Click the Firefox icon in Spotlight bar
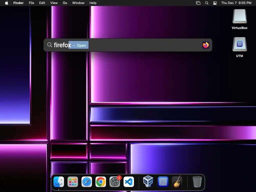256x192 pixels. click(206, 45)
